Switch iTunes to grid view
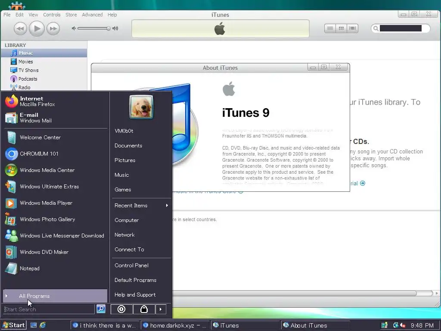The width and height of the screenshot is (441, 331). tap(341, 28)
